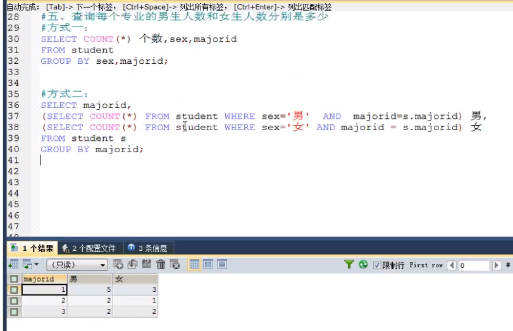This screenshot has height=331, width=513.
Task: Switch to form view mode
Action: click(208, 264)
